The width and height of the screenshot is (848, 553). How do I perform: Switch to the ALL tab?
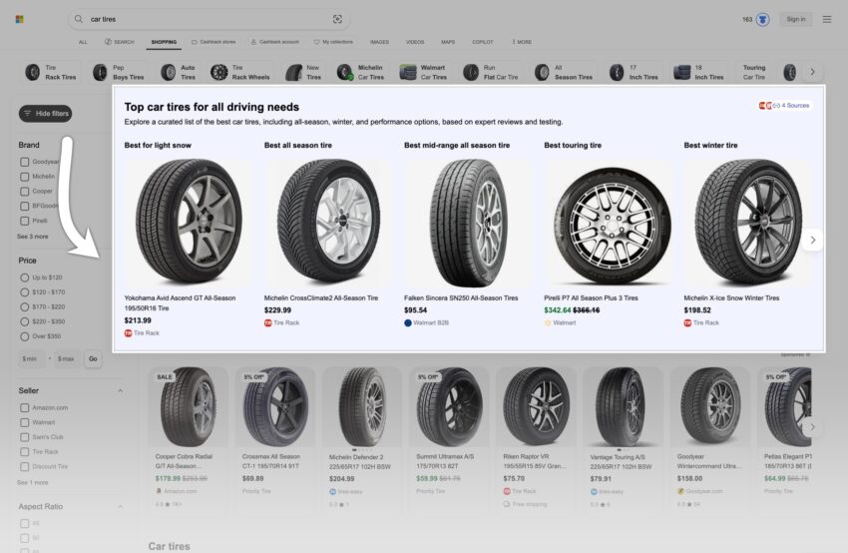tap(83, 42)
